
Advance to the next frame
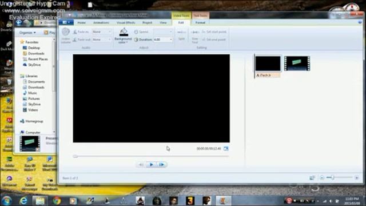coord(161,164)
